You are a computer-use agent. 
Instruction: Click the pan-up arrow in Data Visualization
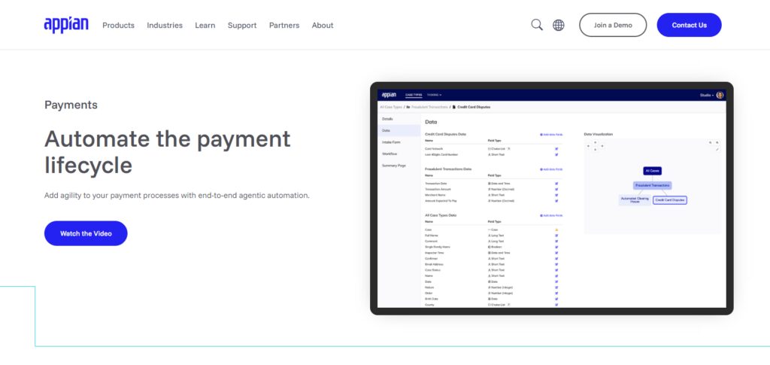(596, 142)
